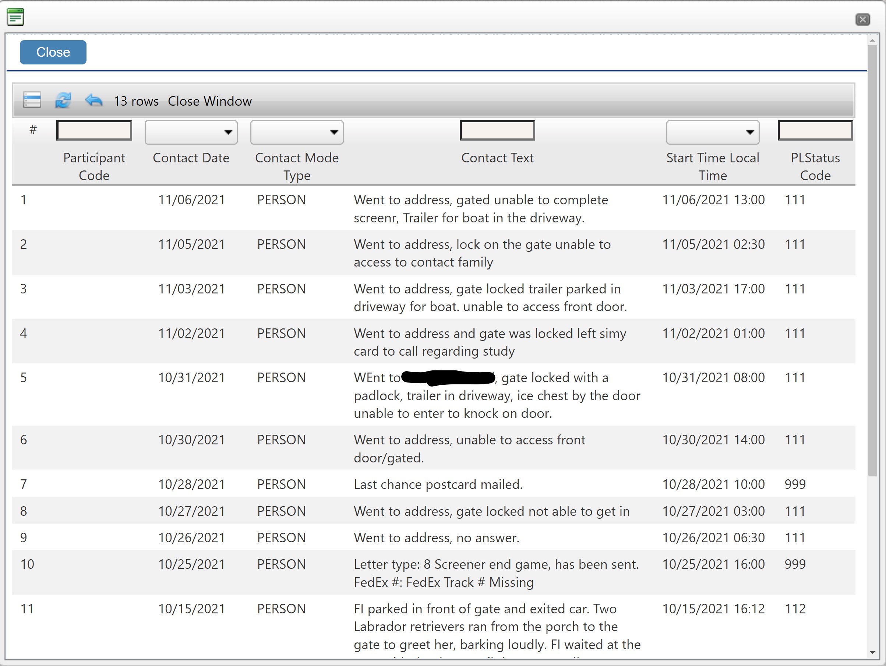Click the blue Close button
The width and height of the screenshot is (886, 666).
pos(53,52)
